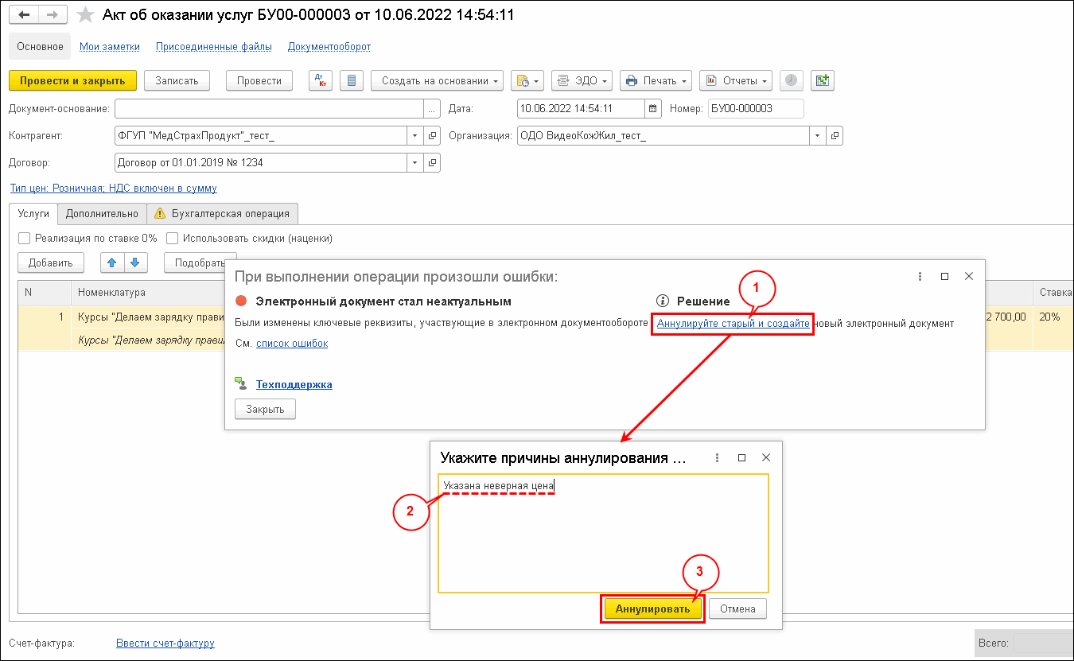This screenshot has width=1074, height=661.
Task: Click the Дата input field
Action: (581, 109)
